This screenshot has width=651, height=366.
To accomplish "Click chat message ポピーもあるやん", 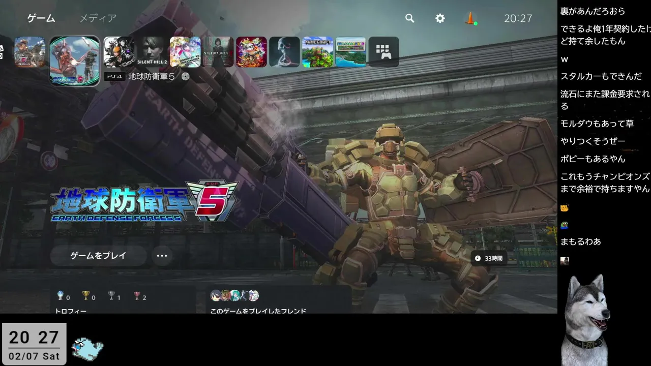I will pyautogui.click(x=593, y=159).
